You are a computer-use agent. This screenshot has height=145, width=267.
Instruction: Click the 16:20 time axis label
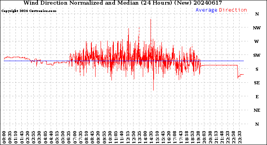[x=169, y=137]
